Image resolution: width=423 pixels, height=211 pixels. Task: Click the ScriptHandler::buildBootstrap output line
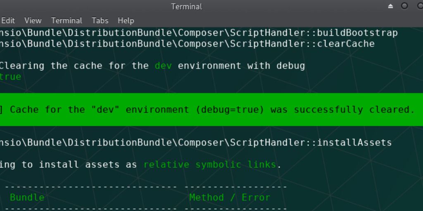199,33
